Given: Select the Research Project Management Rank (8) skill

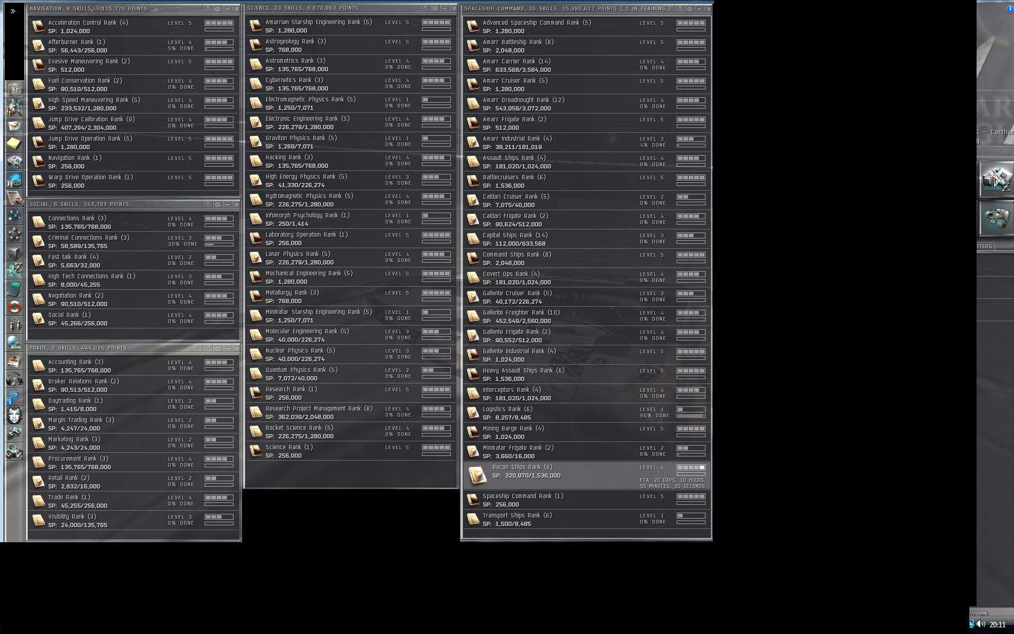Looking at the screenshot, I should point(351,412).
